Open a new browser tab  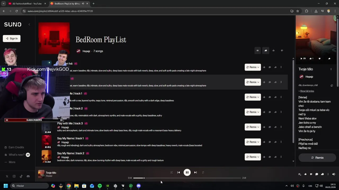(93, 4)
